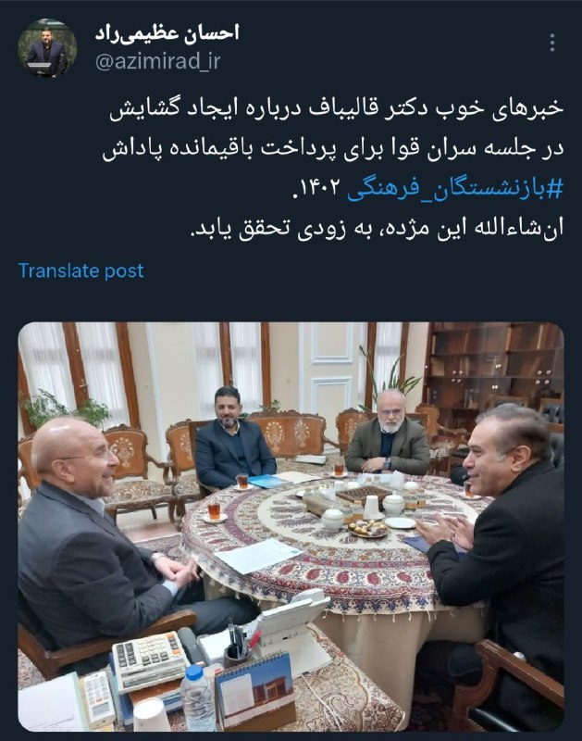This screenshot has height=741, width=582.
Task: Click the tea glass nearest the paper sheet
Action: point(215,512)
